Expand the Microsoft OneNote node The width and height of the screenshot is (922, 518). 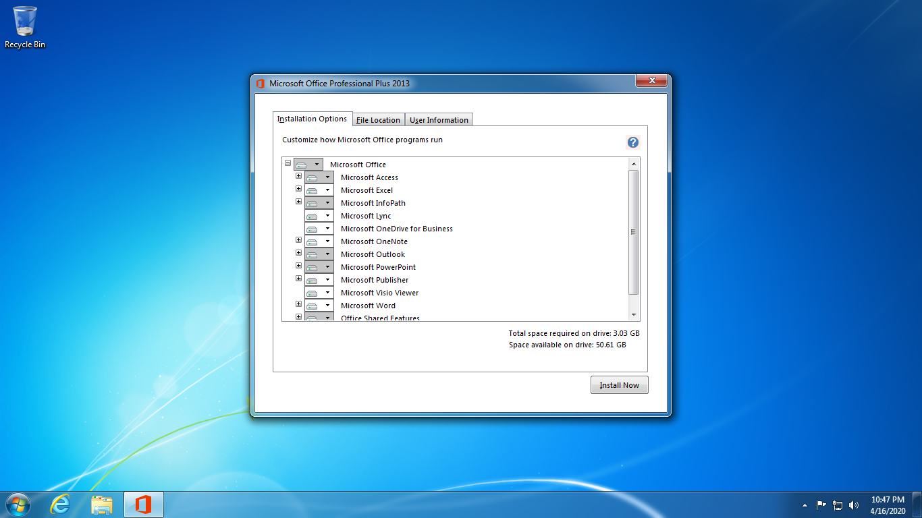(299, 240)
